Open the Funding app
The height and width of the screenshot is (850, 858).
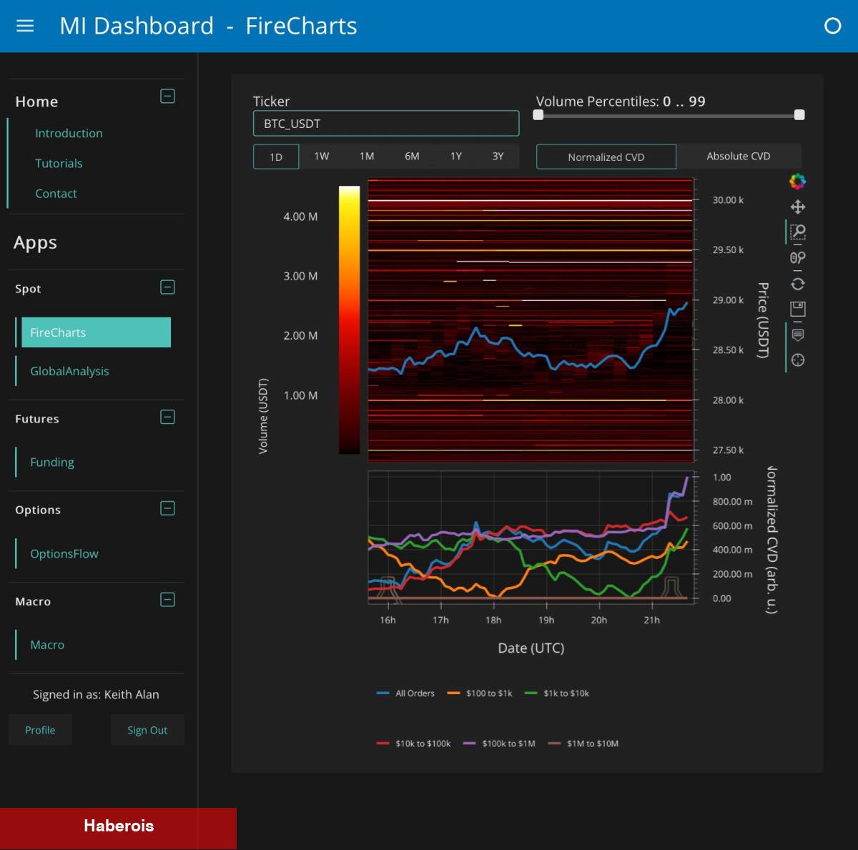(x=51, y=462)
